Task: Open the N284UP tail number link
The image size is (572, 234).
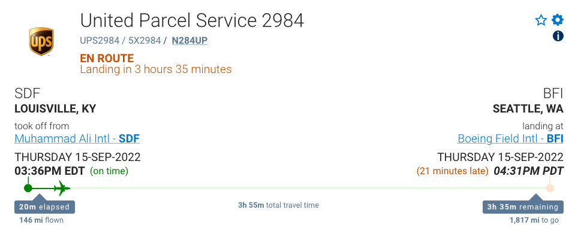Action: (189, 40)
